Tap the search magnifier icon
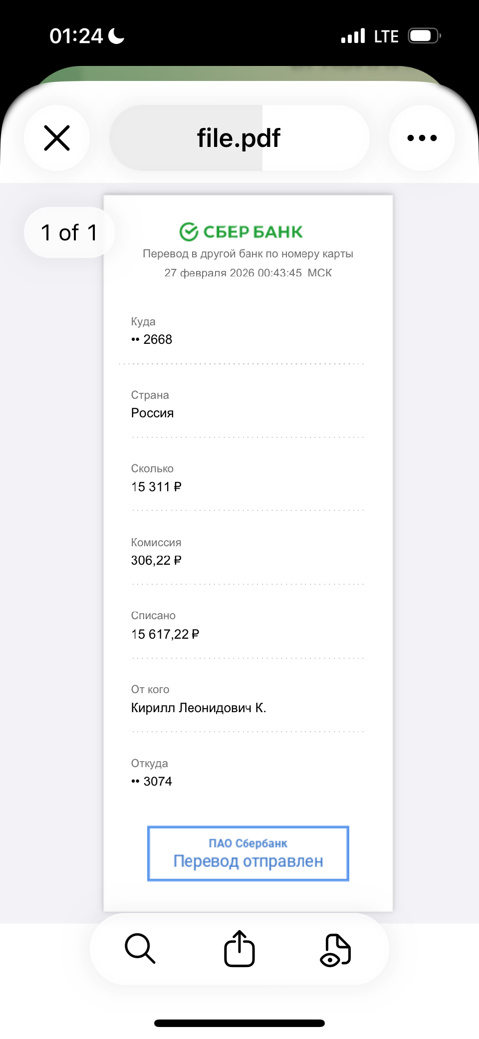Image resolution: width=479 pixels, height=1039 pixels. click(140, 948)
